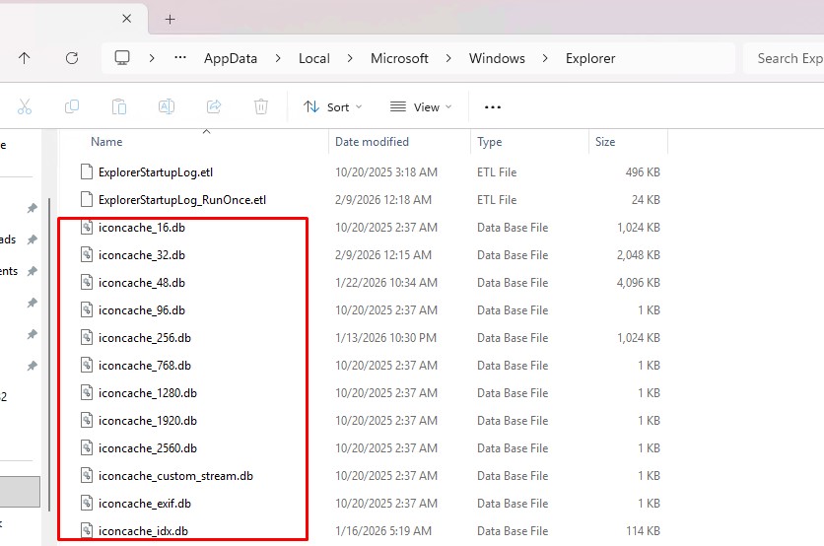The image size is (824, 546).
Task: Click the Copy toolbar icon
Action: [72, 106]
